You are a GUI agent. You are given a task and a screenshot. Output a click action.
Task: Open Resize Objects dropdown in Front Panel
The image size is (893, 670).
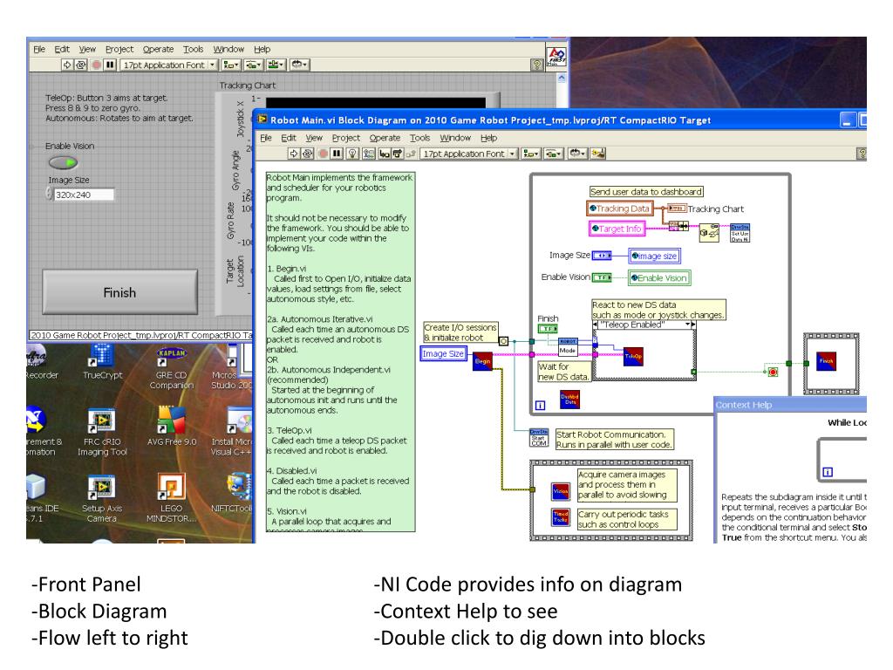coord(276,65)
